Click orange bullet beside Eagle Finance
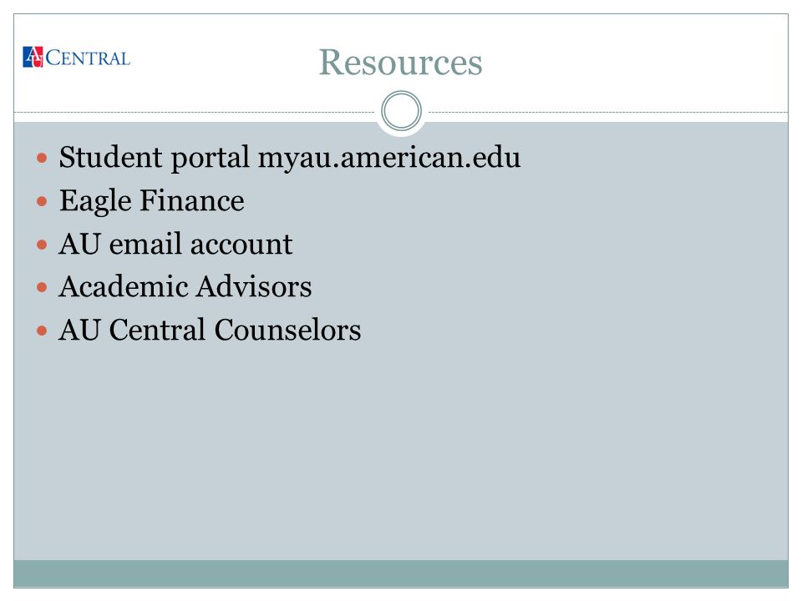 pyautogui.click(x=42, y=201)
